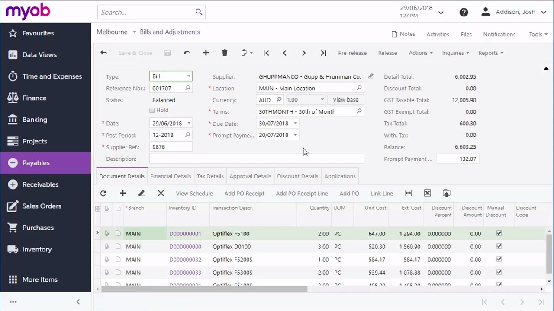Screen dimensions: 554x311
Task: Go back with the left arrow icon
Action: point(103,53)
